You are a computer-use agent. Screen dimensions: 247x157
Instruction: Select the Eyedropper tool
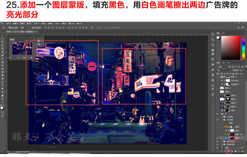pyautogui.click(x=2, y=52)
